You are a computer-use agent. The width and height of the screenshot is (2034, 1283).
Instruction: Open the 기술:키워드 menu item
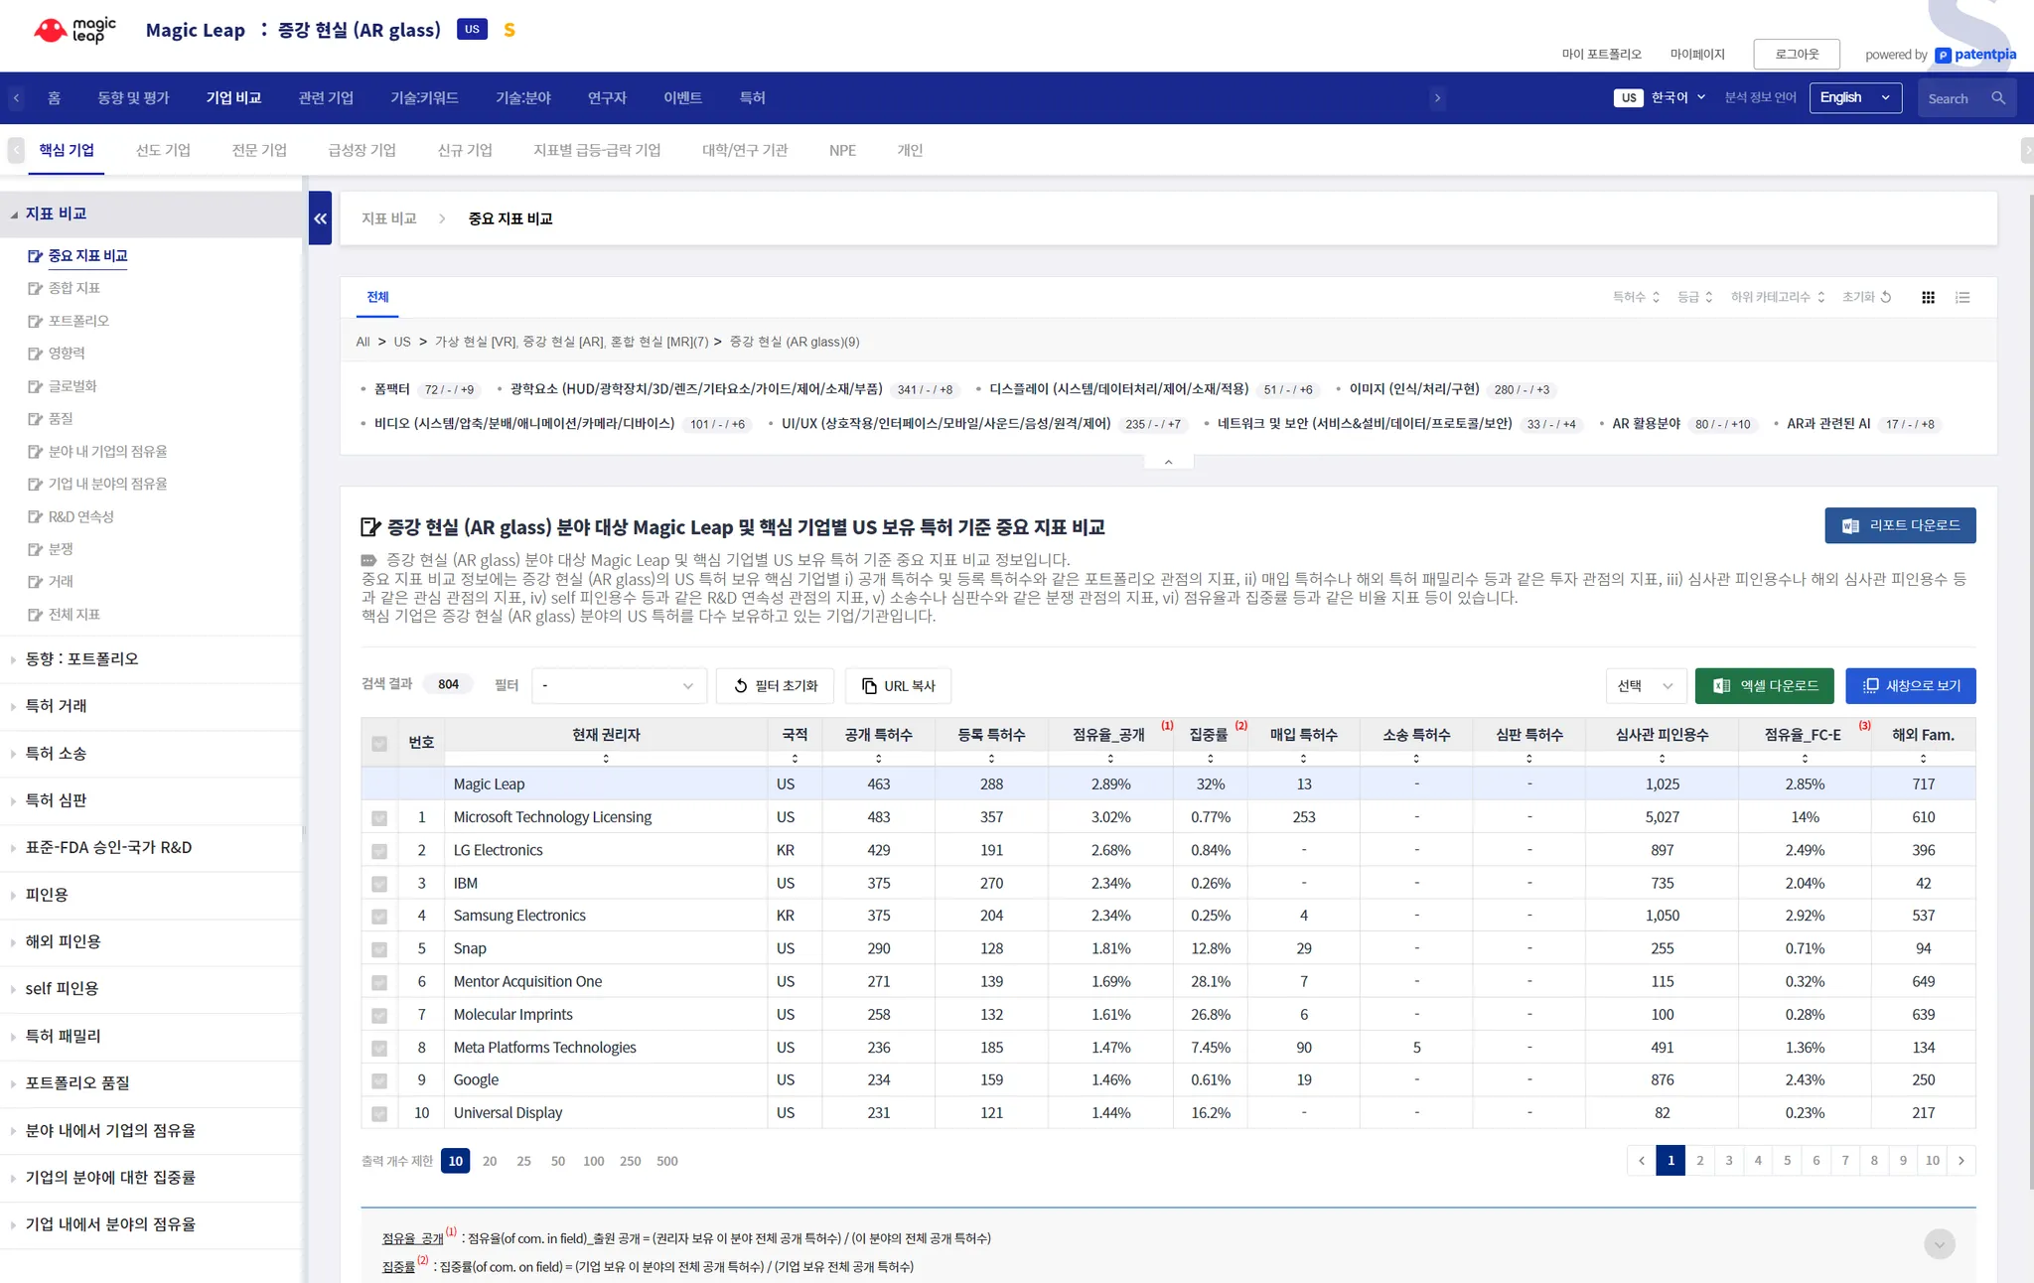click(424, 98)
